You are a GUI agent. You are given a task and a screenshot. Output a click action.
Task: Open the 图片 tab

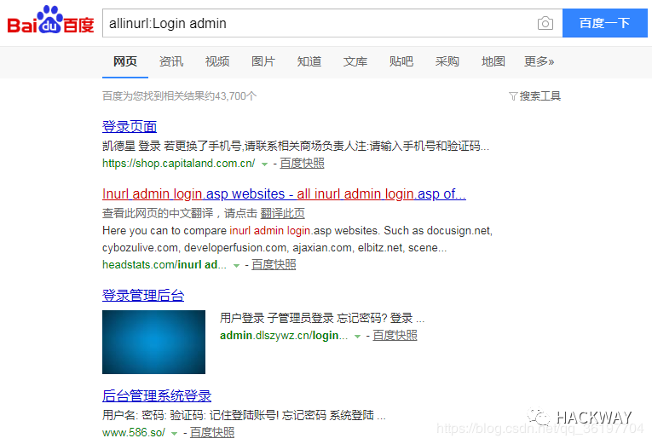[x=263, y=61]
